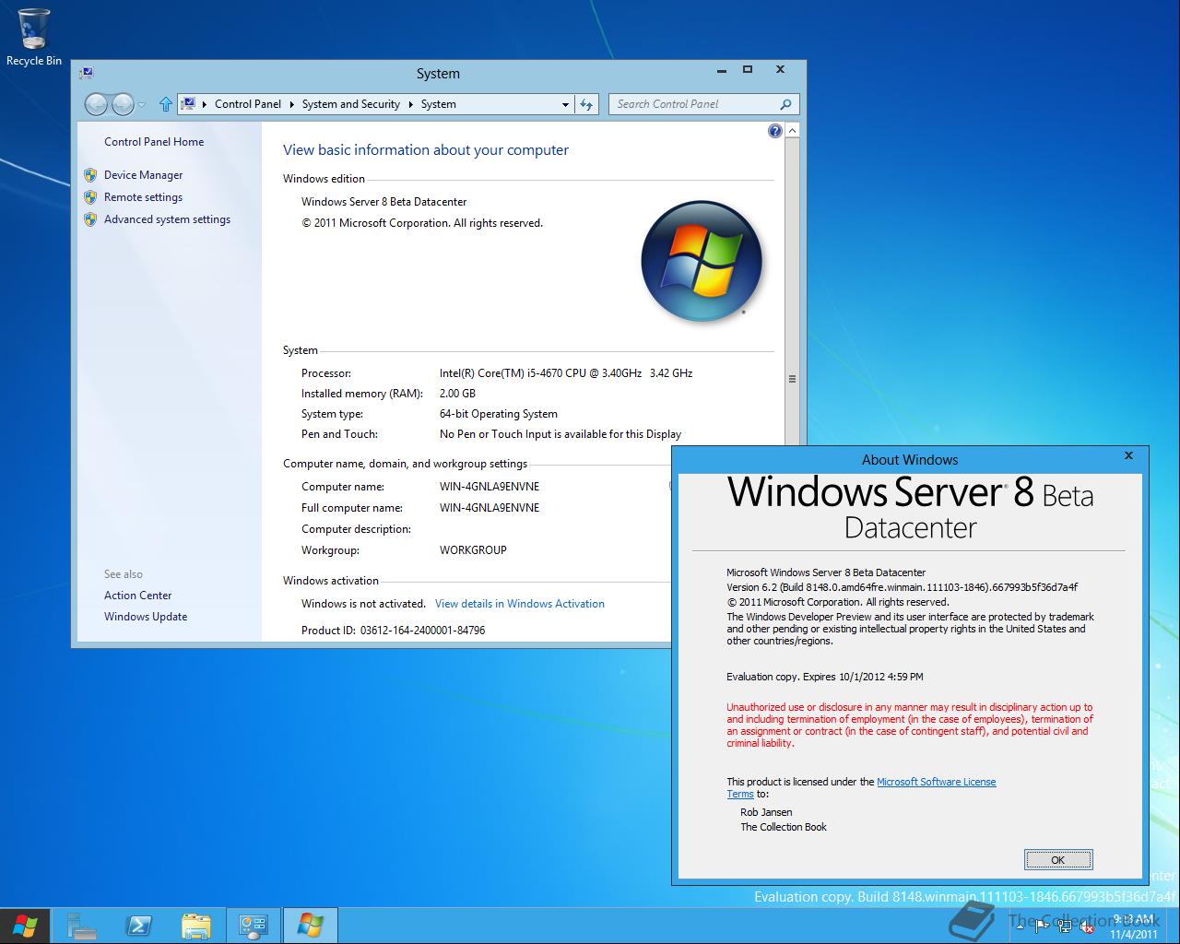Viewport: 1180px width, 944px height.
Task: Expand chevron after System and Security breadcrumb
Action: click(410, 104)
